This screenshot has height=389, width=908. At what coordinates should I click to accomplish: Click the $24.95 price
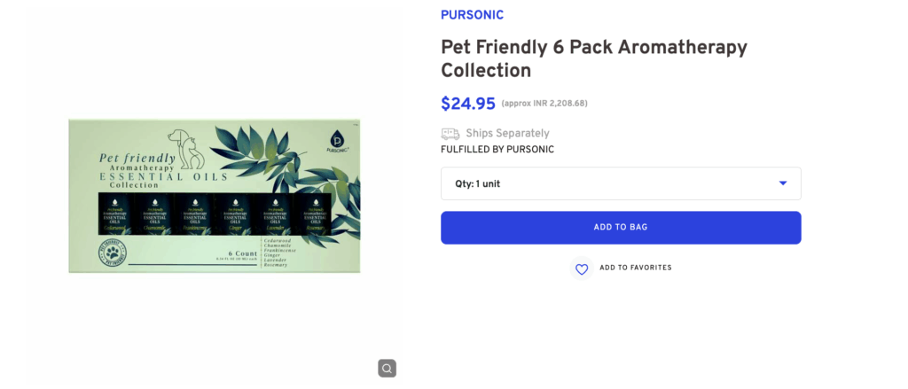tap(468, 104)
